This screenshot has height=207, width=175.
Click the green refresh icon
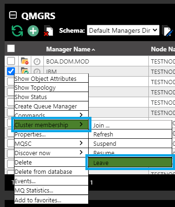17,31
